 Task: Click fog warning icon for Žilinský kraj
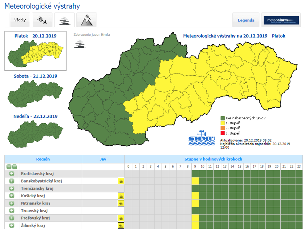pyautogui.click(x=121, y=225)
